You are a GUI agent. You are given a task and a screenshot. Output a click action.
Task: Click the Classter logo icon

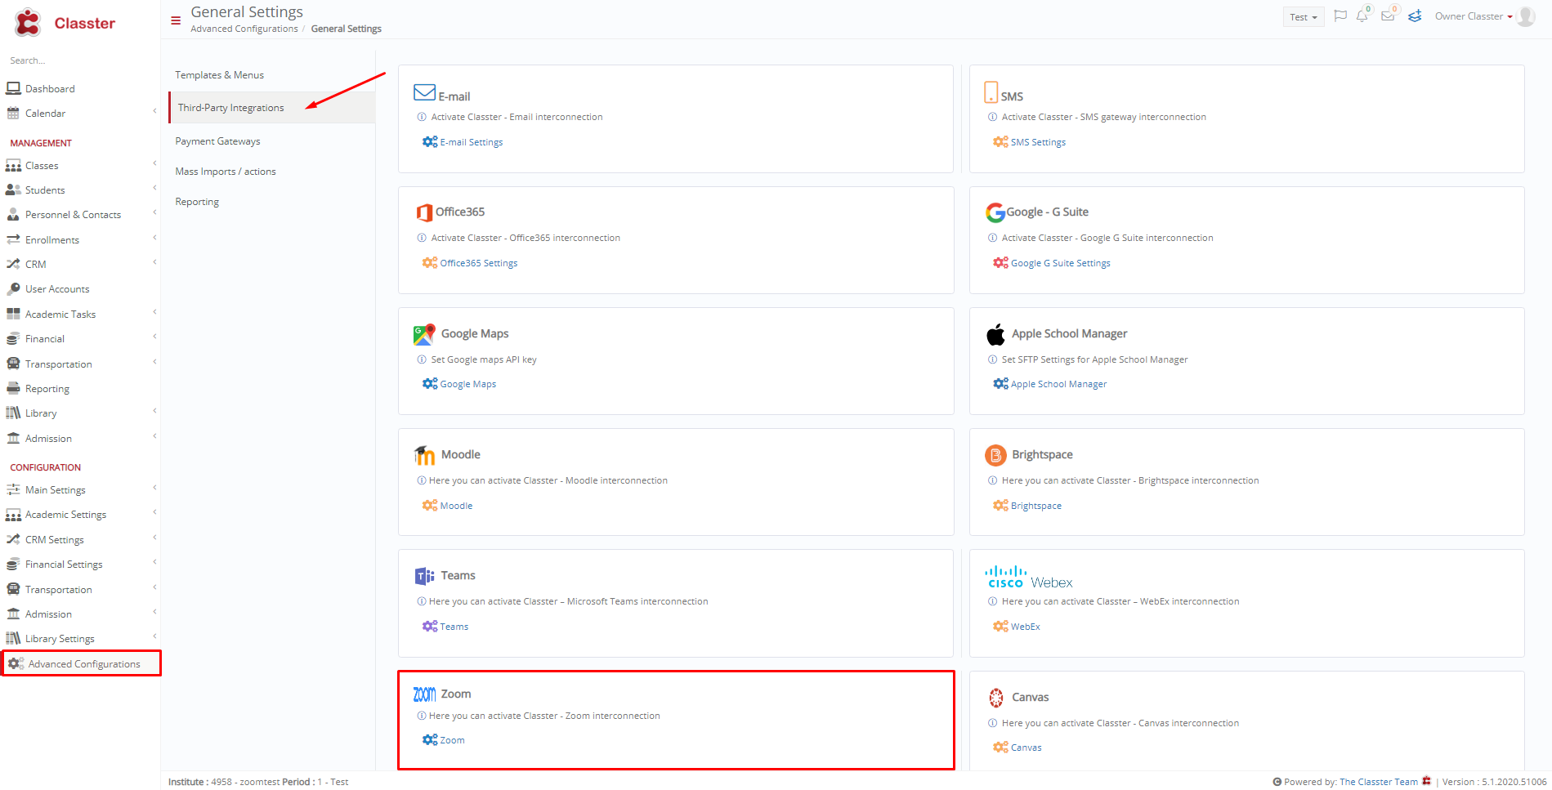[28, 23]
